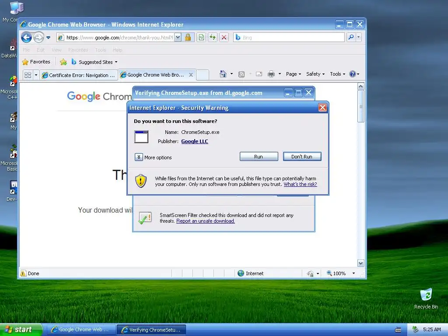The height and width of the screenshot is (336, 448).
Task: Open the Page menu
Action: coord(294,74)
